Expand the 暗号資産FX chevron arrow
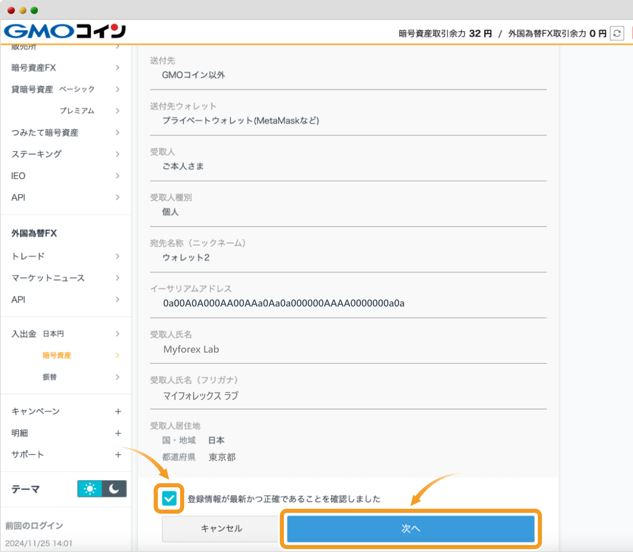Screen dimensions: 633x552 point(117,68)
